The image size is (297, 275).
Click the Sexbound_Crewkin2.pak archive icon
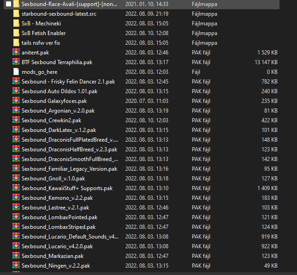tap(16, 120)
